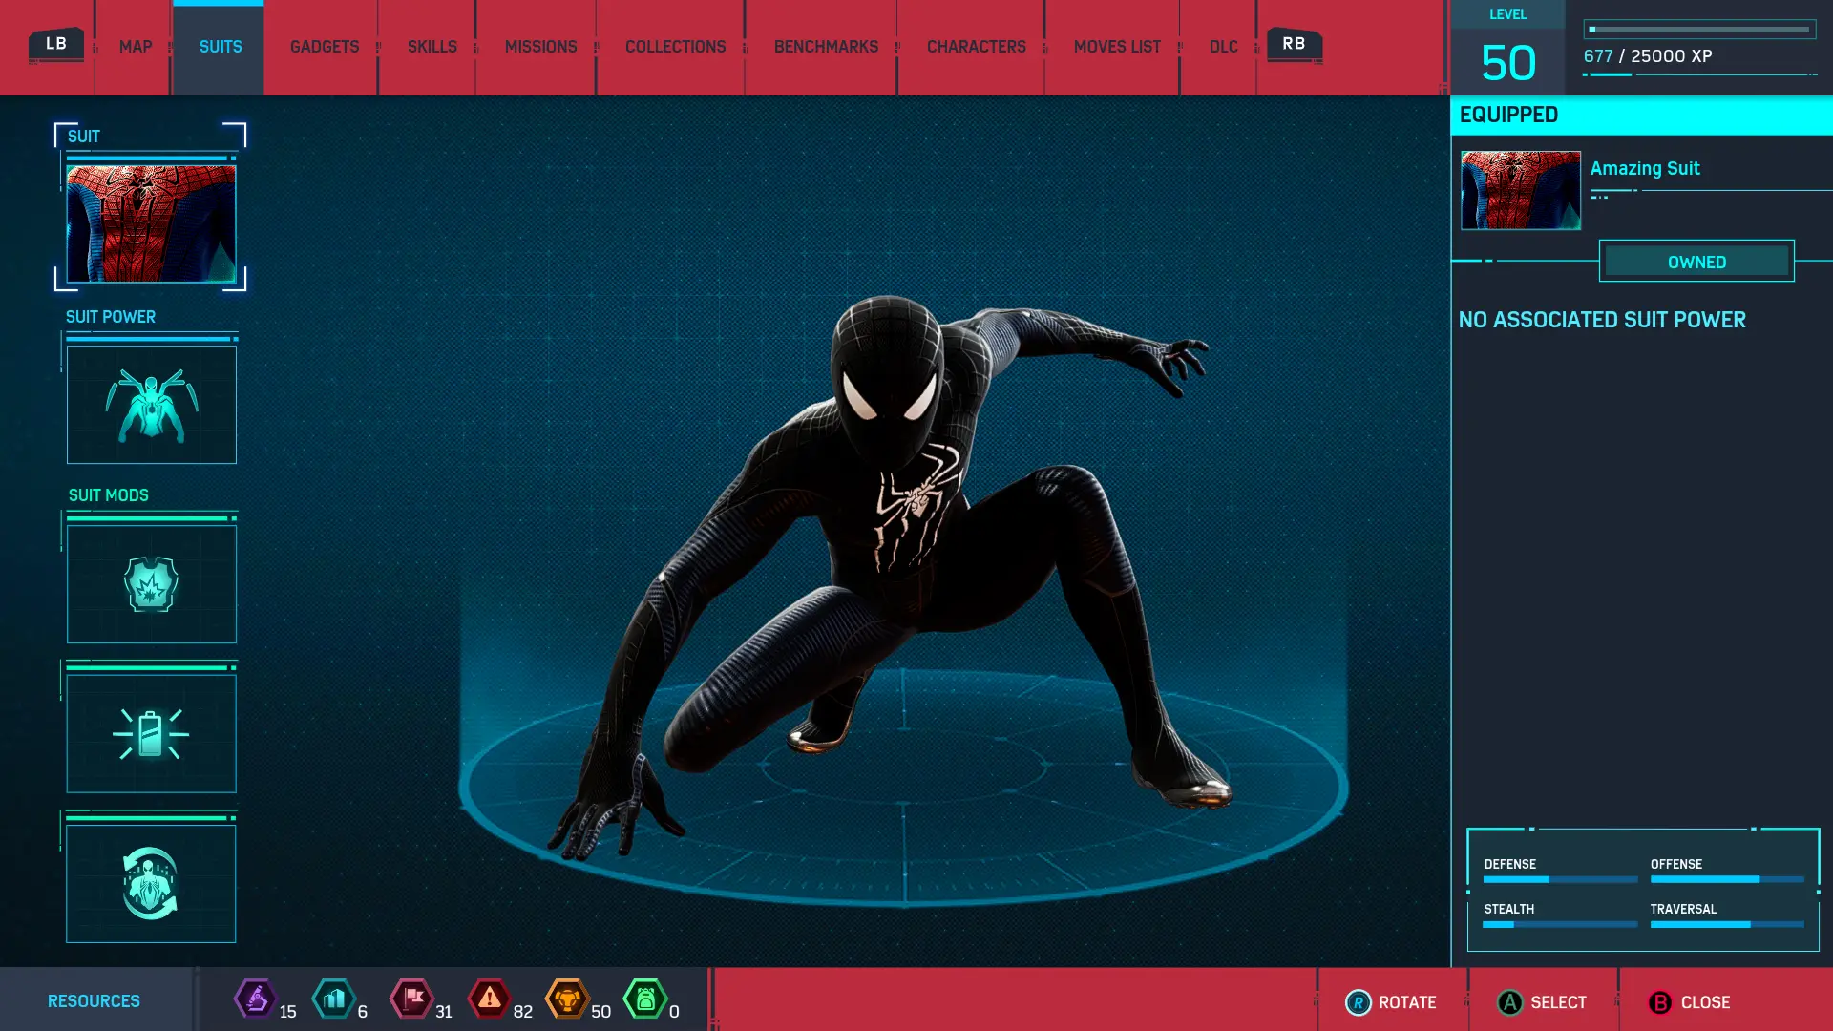Open the Moves List tab
Screen dimensions: 1833x1031
point(1117,47)
